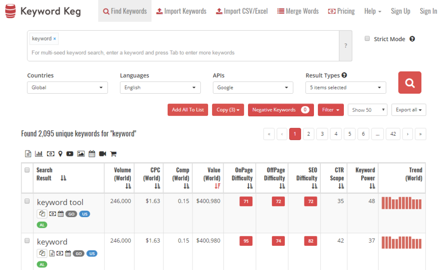Click the red search magnifier button
Image resolution: width=444 pixels, height=270 pixels.
point(410,83)
